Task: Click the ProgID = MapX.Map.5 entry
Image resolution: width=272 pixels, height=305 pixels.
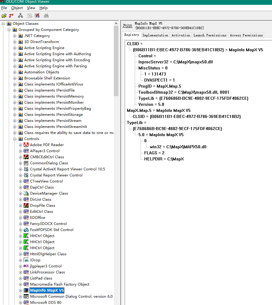Action: 160,86
